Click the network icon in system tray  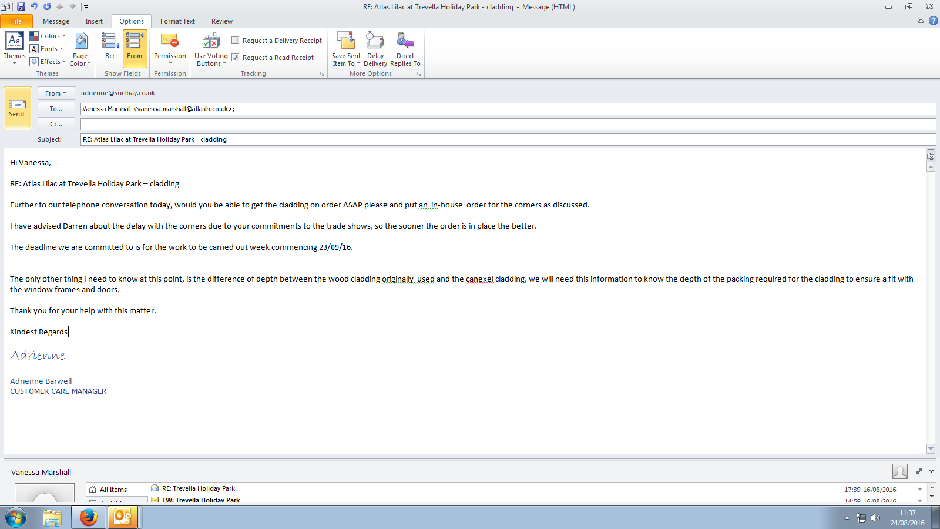[x=861, y=518]
